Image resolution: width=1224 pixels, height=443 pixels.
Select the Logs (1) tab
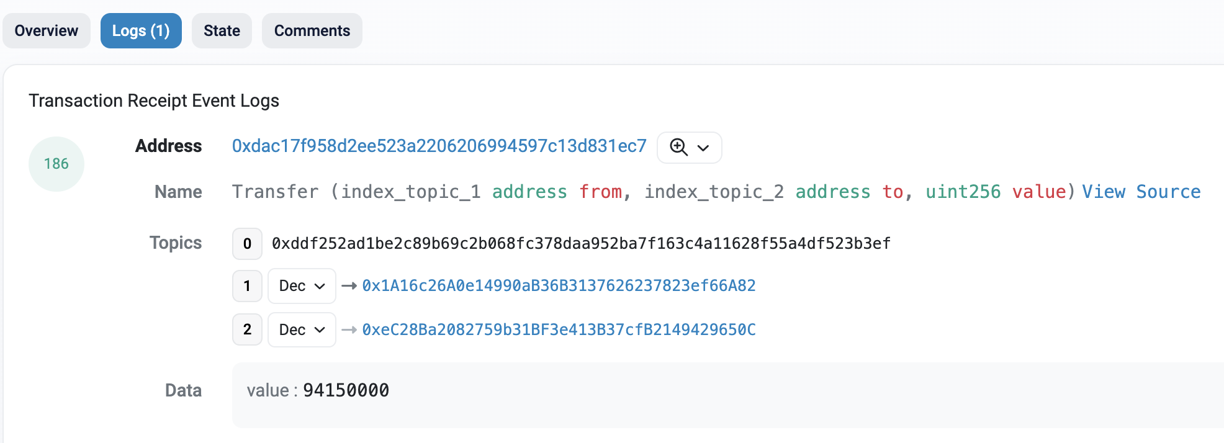point(141,30)
